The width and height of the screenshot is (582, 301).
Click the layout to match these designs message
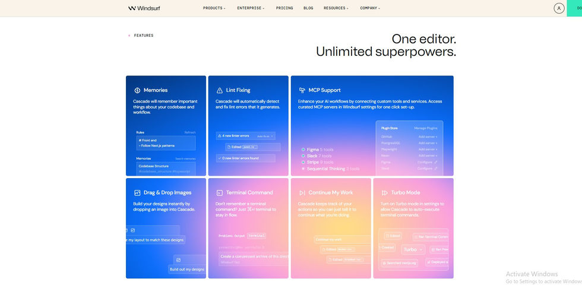click(x=156, y=240)
